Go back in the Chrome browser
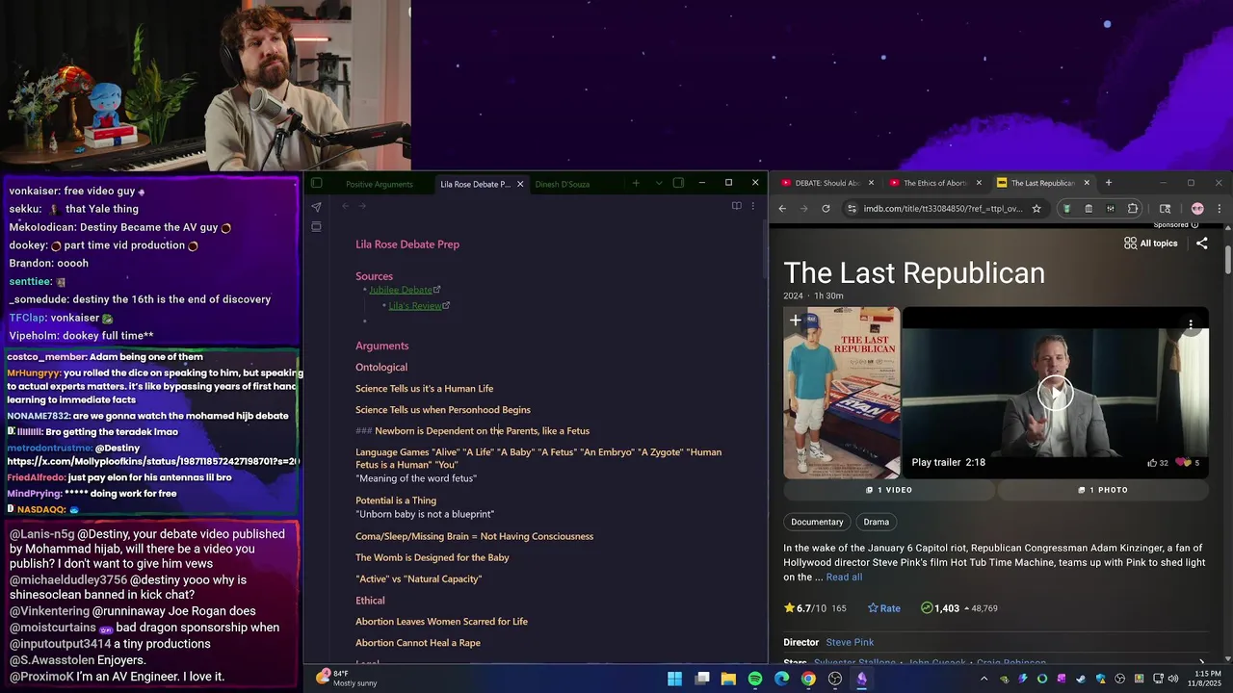Viewport: 1233px width, 693px height. pos(782,208)
